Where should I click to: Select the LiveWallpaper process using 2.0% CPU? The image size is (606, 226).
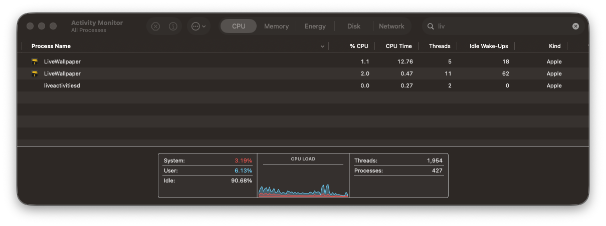pyautogui.click(x=303, y=73)
